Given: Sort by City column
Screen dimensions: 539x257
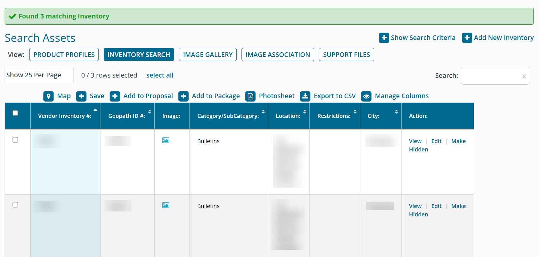Looking at the screenshot, I should point(381,116).
